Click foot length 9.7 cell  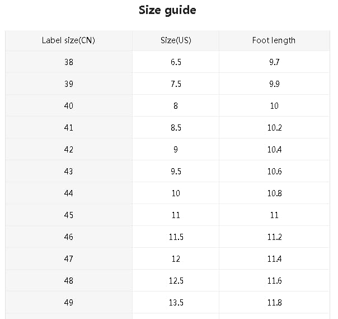point(274,62)
